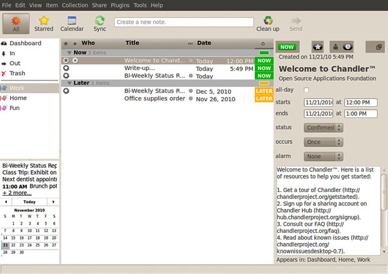The width and height of the screenshot is (388, 274).
Task: Click the Today button in mini calendar
Action: pos(29,202)
